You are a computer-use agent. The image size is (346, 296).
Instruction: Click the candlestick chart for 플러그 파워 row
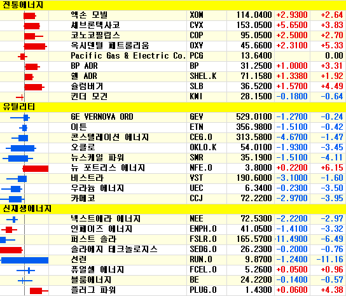pos(39,291)
